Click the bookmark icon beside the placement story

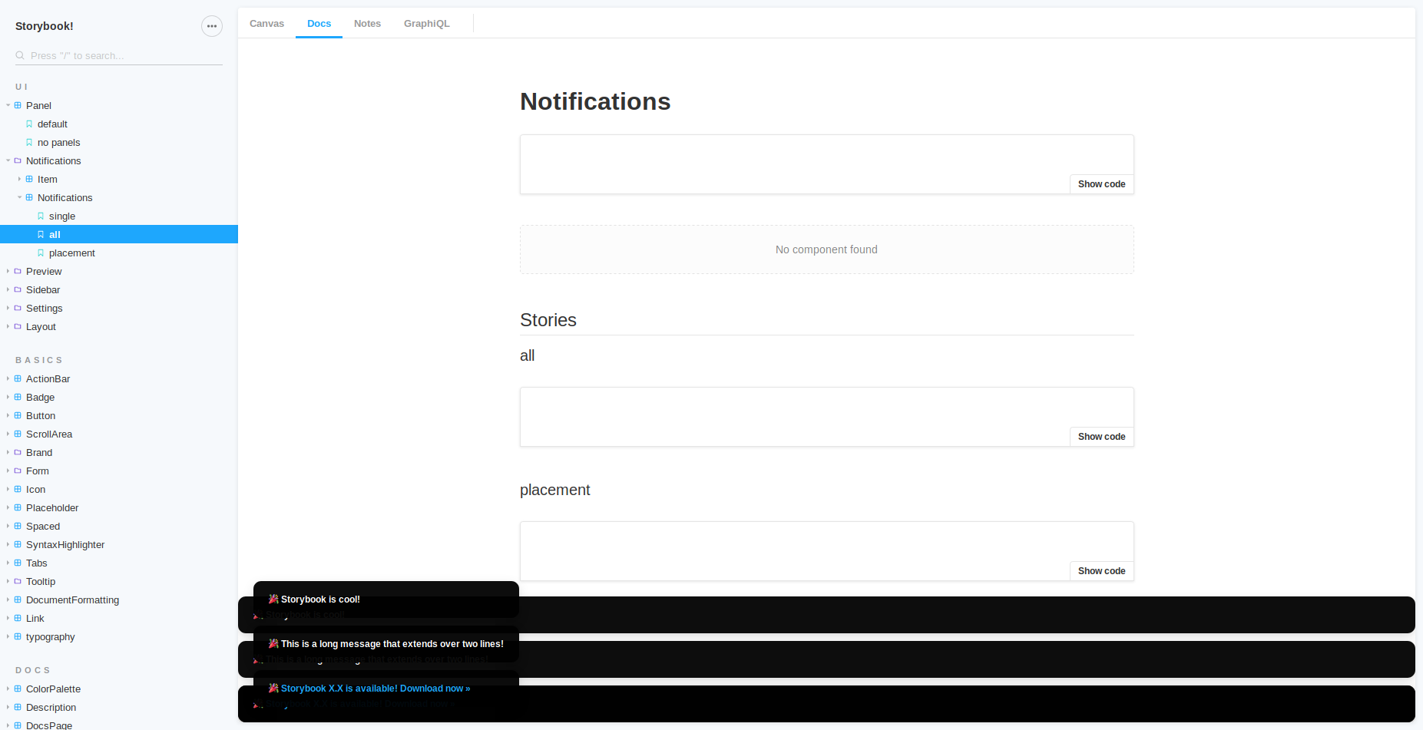tap(40, 253)
